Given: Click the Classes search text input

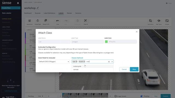Looking at the screenshot, I should tap(97, 62).
